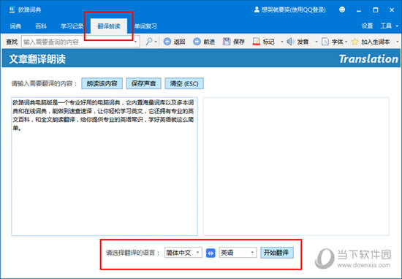Image resolution: width=402 pixels, height=279 pixels.
Task: Close the 欧路词典 window
Action: [x=392, y=10]
